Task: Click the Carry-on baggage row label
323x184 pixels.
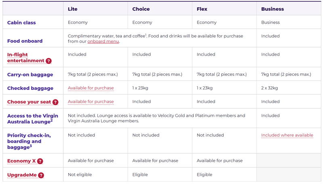Action: (30, 74)
